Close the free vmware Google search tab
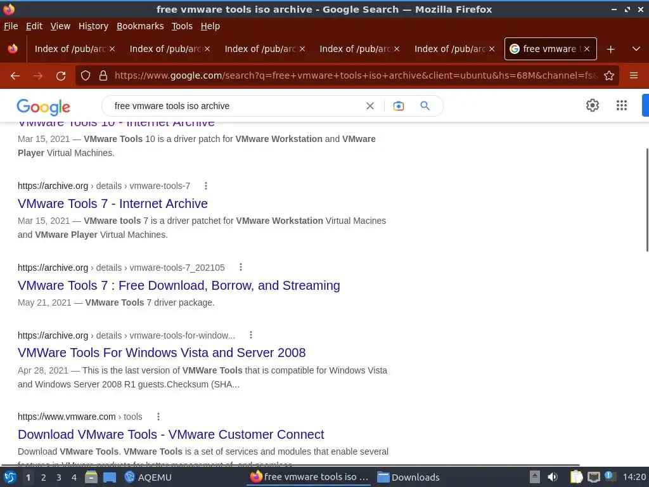This screenshot has height=487, width=649. (586, 49)
